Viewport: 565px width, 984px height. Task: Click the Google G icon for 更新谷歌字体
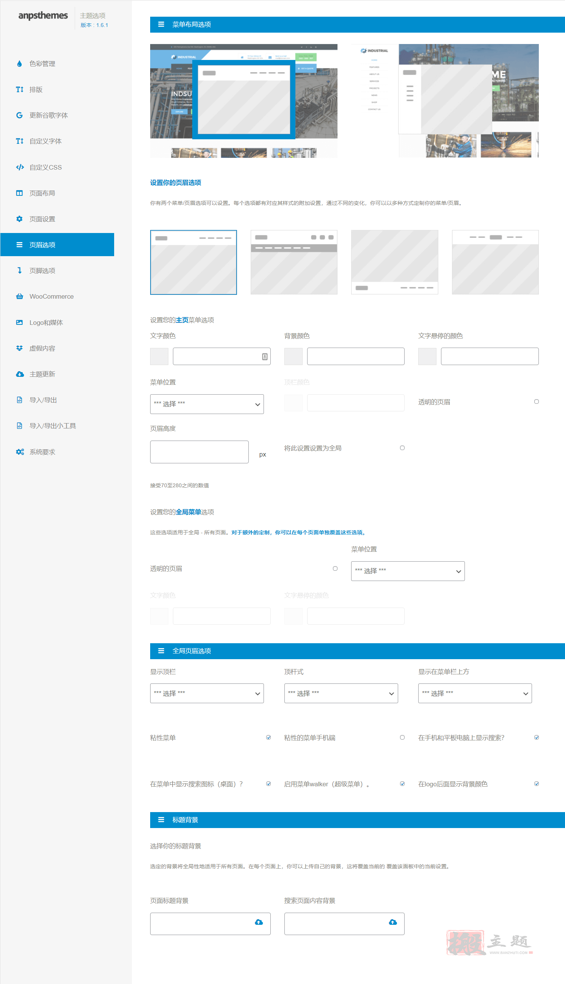click(x=19, y=115)
